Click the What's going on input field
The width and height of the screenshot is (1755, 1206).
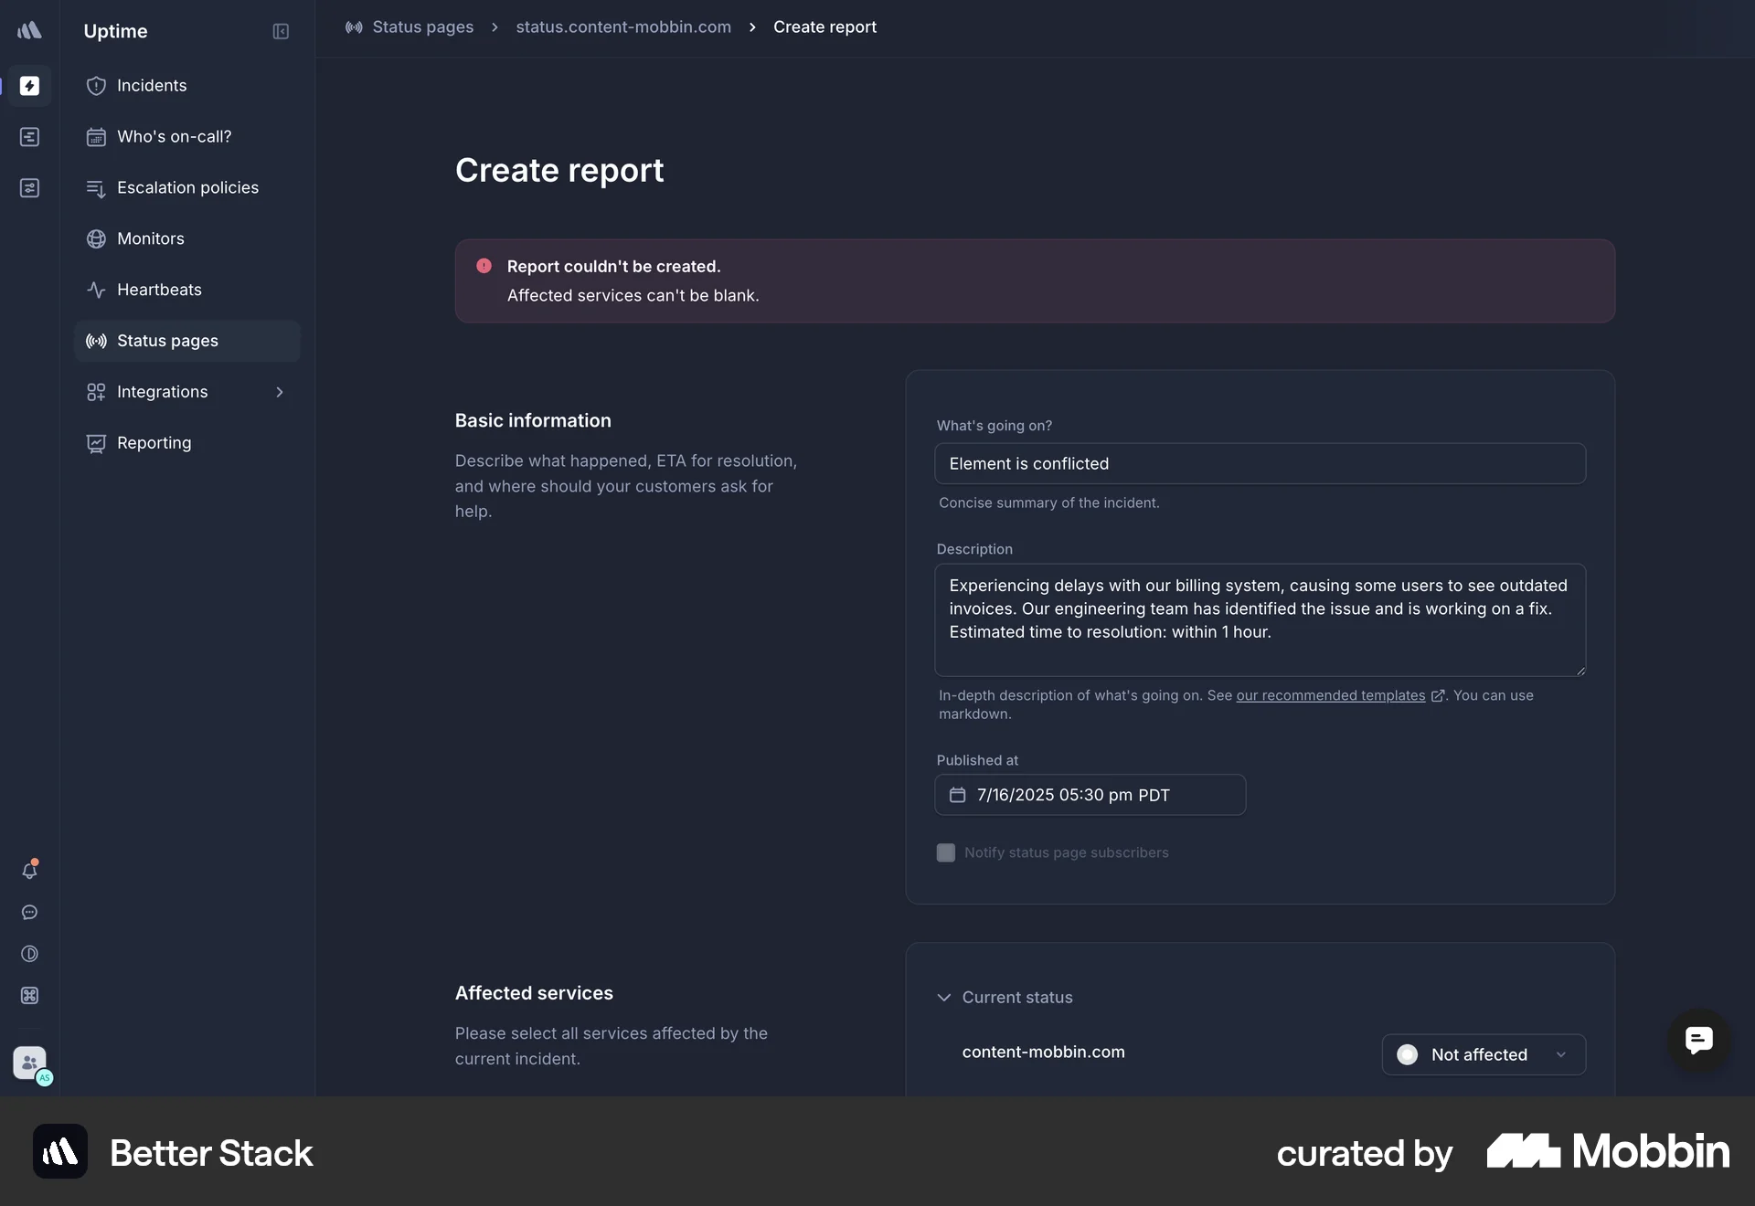click(1260, 463)
